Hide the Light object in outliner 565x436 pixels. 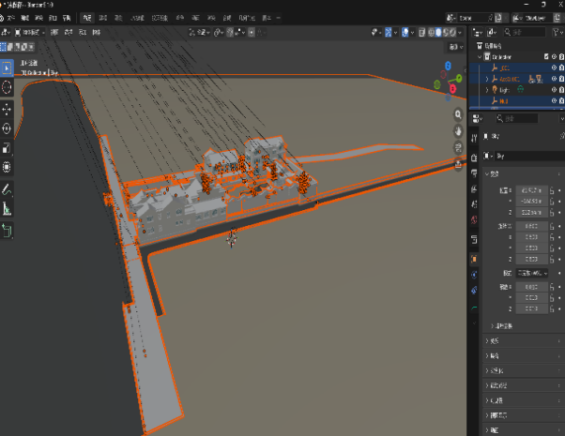[556, 90]
